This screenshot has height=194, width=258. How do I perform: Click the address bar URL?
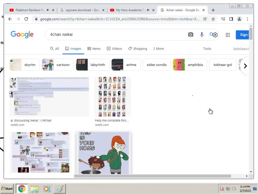tap(119, 19)
